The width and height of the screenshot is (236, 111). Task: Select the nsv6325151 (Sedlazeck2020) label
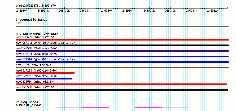tap(37, 76)
